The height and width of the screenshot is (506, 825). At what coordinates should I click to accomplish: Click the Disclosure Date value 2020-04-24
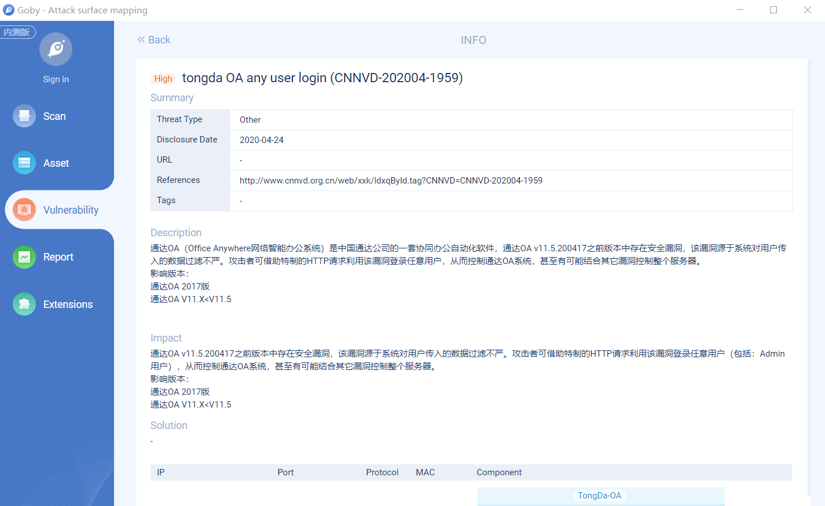(x=260, y=140)
